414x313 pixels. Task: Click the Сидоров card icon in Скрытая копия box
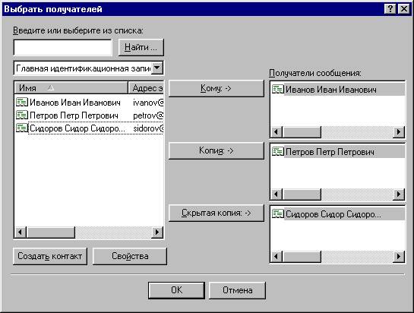point(278,214)
